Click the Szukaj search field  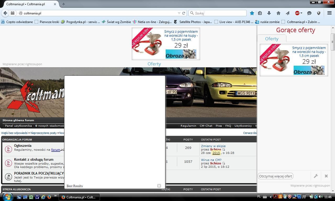[220, 13]
